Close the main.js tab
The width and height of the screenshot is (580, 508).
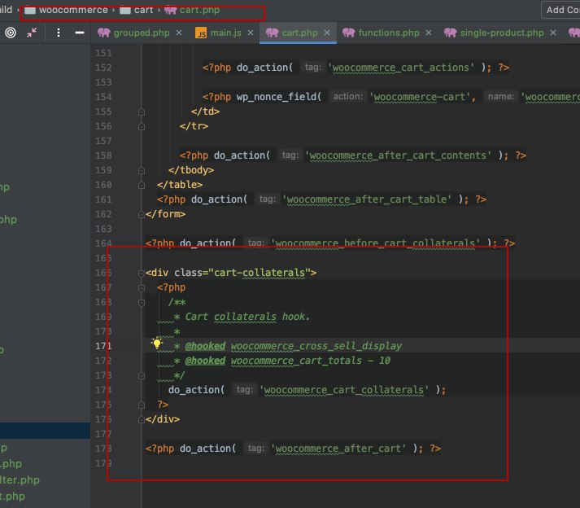click(x=251, y=33)
